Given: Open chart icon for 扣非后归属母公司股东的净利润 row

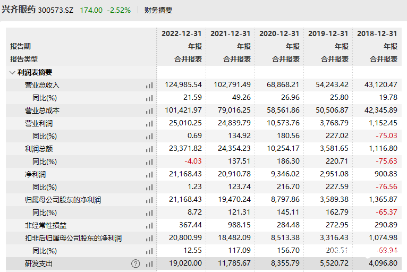Looking at the screenshot, I should 149,238.
